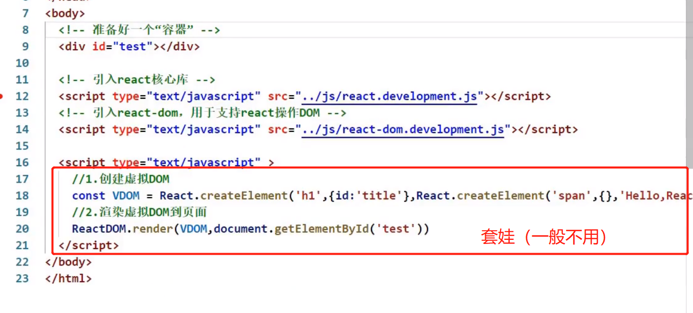This screenshot has width=693, height=313.
Task: Click the comment 引入react核心库
Action: (137, 80)
